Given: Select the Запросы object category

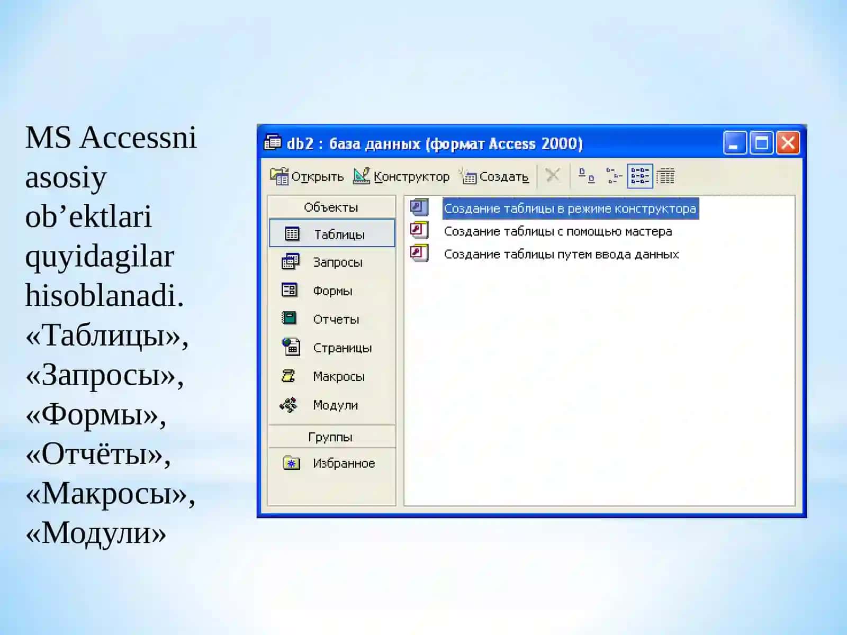Looking at the screenshot, I should 332,262.
